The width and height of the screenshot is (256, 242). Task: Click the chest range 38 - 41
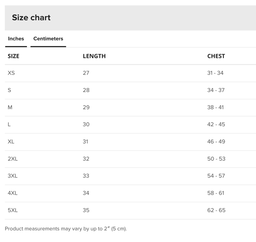(x=215, y=107)
